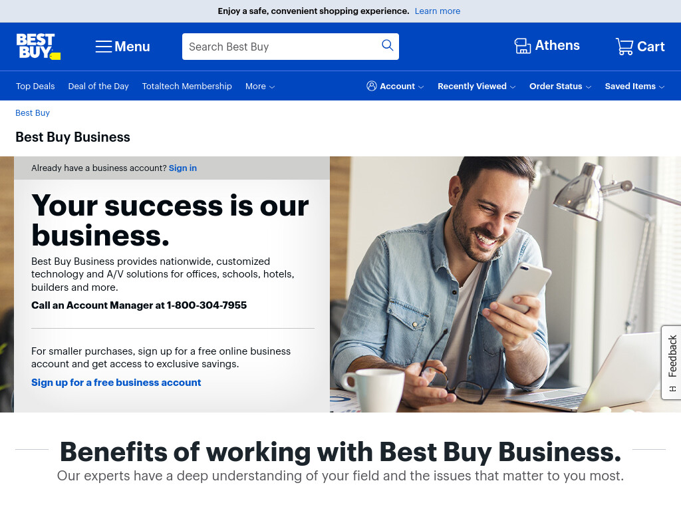Open Deal of the Day
681x511 pixels.
pos(98,86)
